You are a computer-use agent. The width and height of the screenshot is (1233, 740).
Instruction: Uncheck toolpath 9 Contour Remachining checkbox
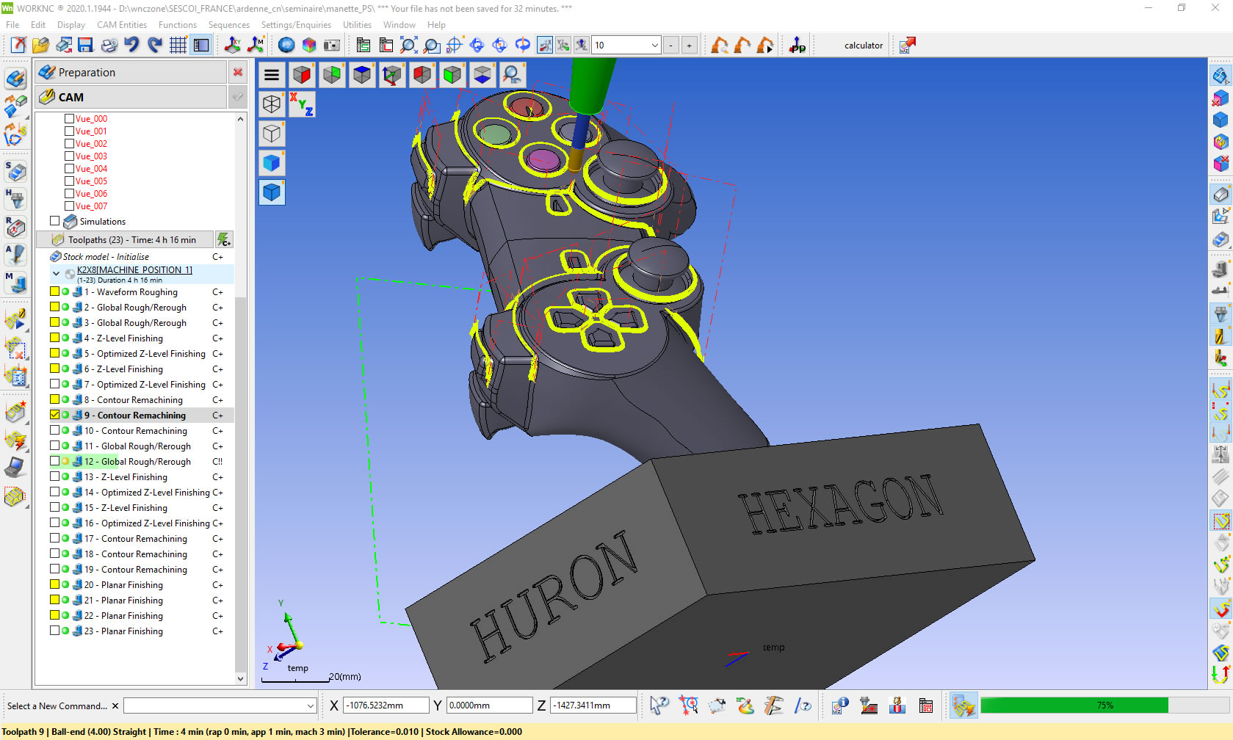(55, 415)
